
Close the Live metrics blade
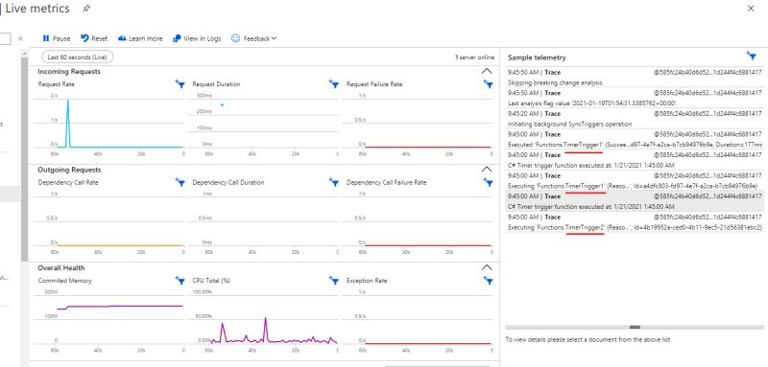[751, 9]
